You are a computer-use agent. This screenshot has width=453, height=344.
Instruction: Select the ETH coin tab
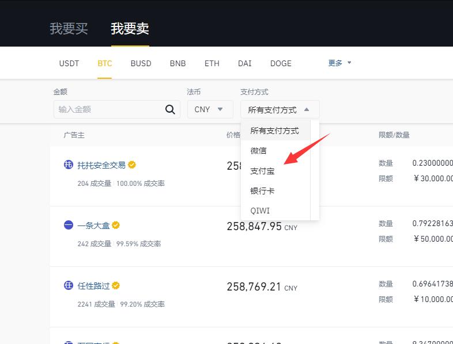point(212,63)
